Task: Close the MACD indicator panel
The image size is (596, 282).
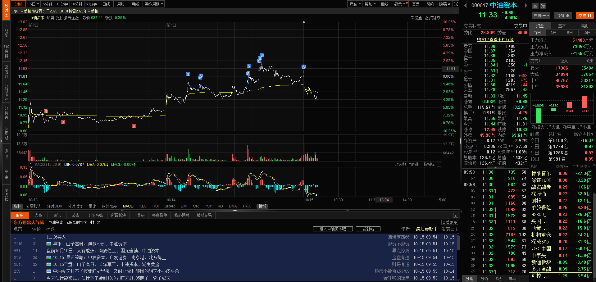Action: pyautogui.click(x=439, y=165)
